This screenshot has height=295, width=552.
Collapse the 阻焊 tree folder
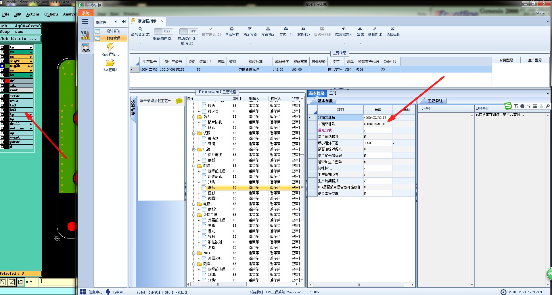click(194, 166)
